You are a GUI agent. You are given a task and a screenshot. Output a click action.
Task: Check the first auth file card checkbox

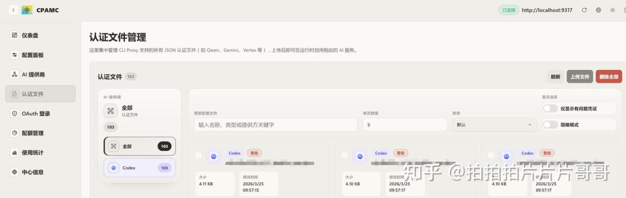coord(198,156)
